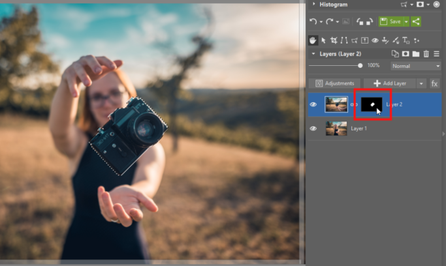Hide Layer 1 with eye icon
The width and height of the screenshot is (446, 266).
point(313,128)
